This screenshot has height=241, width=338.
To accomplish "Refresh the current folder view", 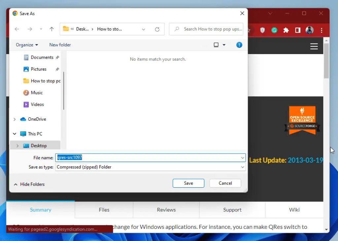I will [157, 29].
